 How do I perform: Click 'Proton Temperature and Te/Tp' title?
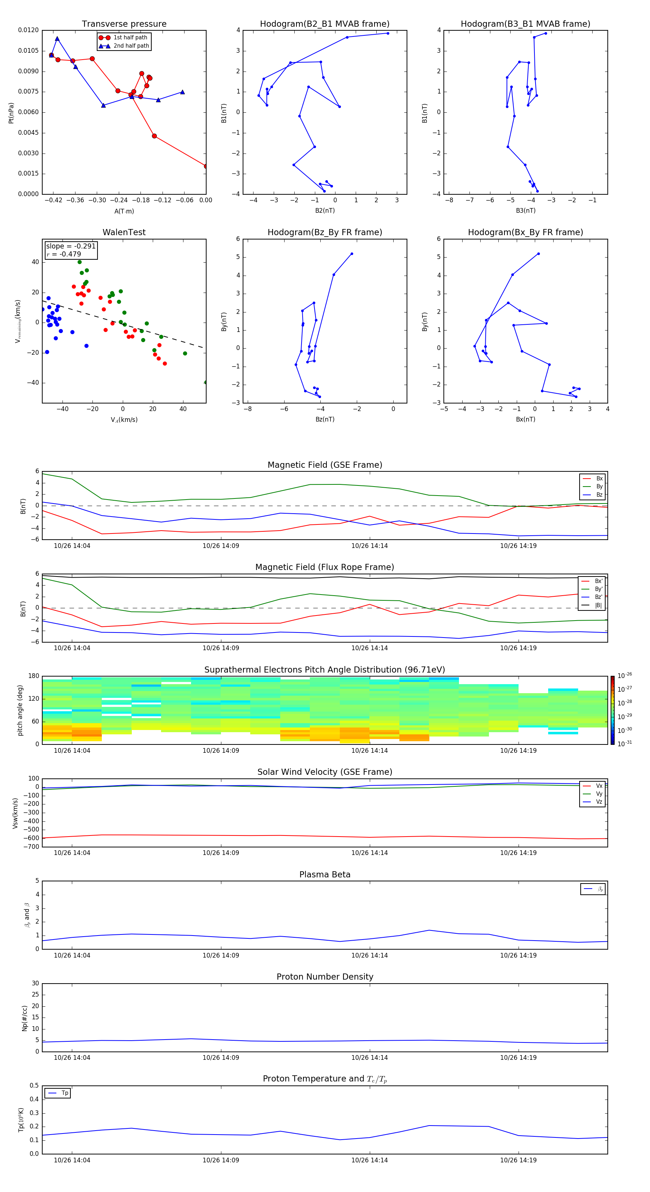(325, 1079)
